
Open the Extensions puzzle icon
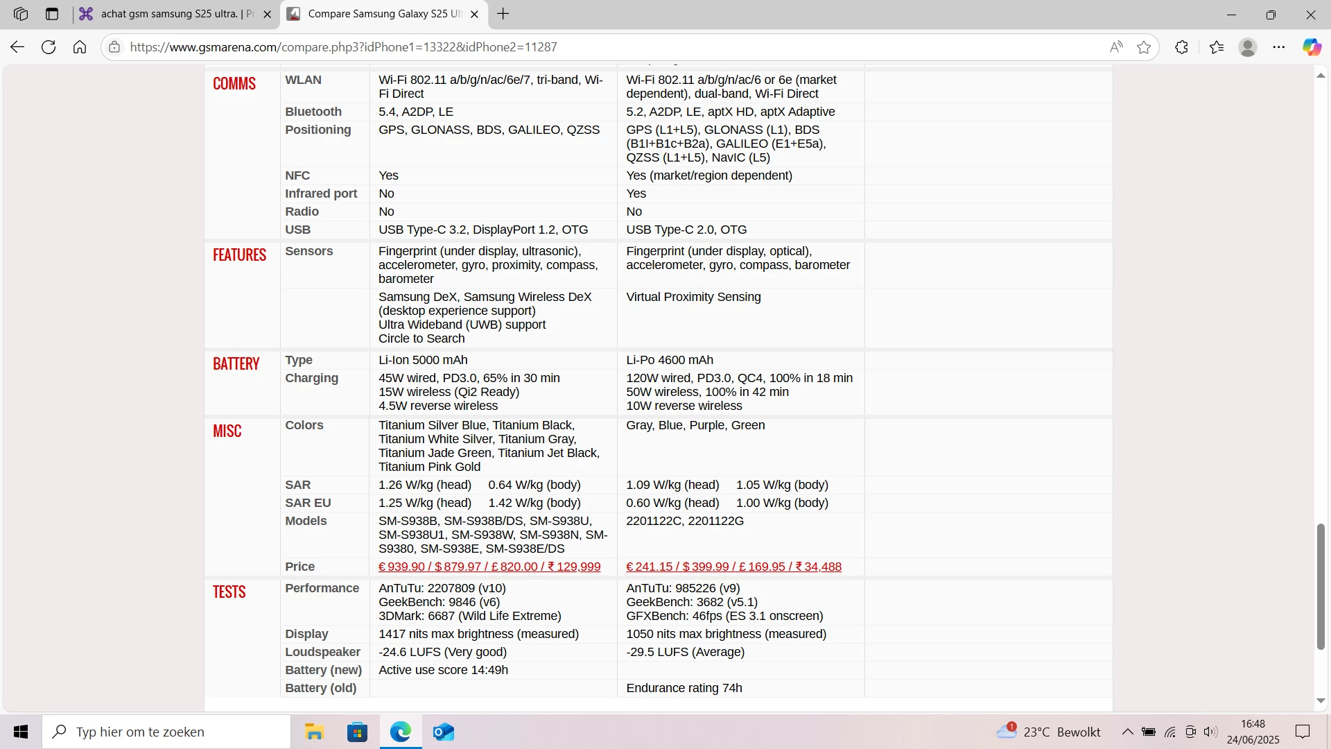pyautogui.click(x=1182, y=47)
